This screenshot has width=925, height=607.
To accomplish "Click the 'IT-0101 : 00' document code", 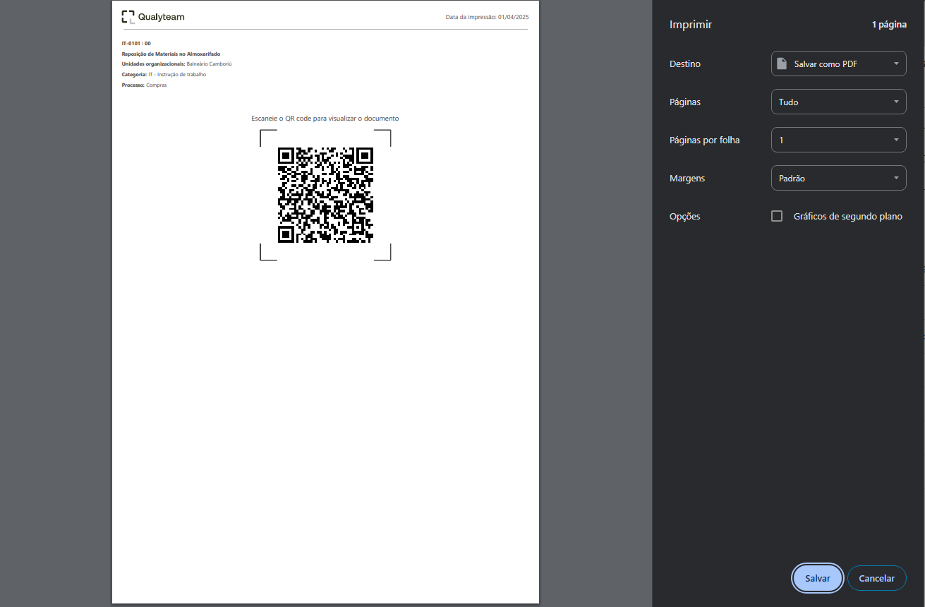I will (136, 43).
